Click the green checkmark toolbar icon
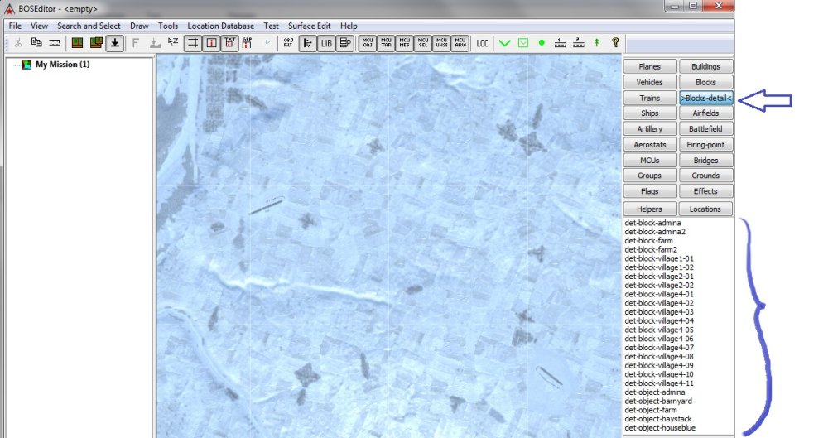Viewport: 828px width, 438px height. coord(504,42)
